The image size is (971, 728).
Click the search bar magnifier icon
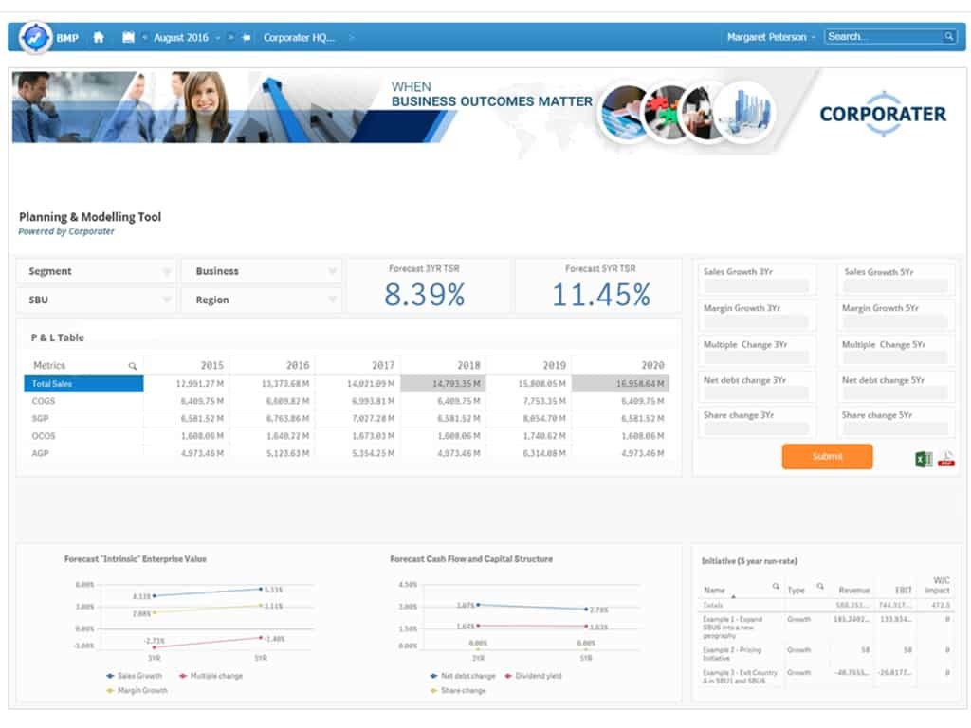pos(948,37)
